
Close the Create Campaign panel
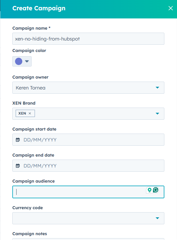tap(171, 8)
